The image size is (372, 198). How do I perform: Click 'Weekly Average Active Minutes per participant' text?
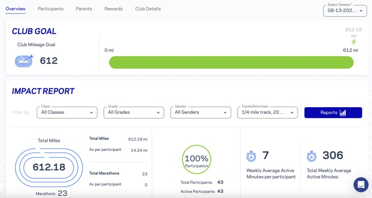tap(271, 174)
